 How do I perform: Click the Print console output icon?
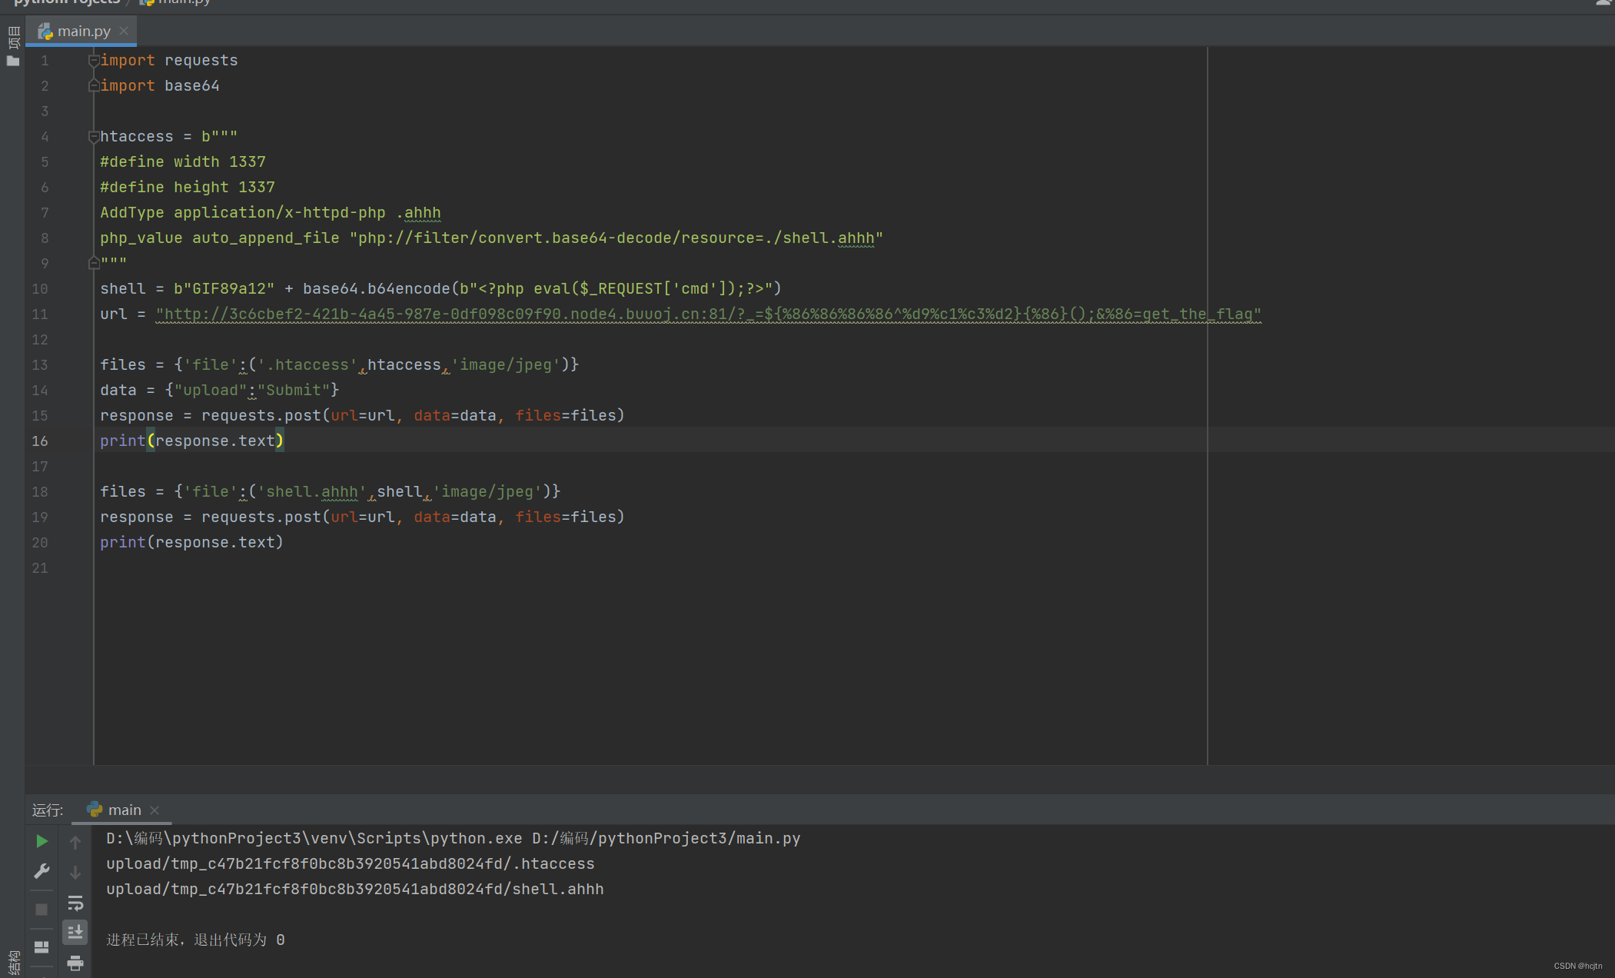tap(75, 962)
